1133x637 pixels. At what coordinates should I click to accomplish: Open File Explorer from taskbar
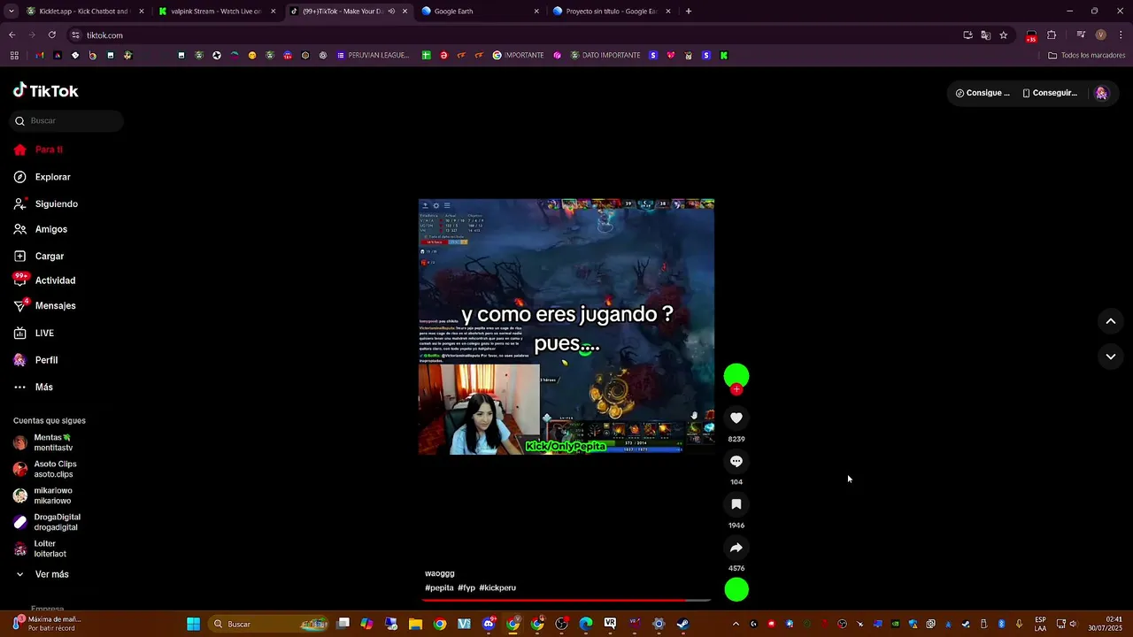click(415, 624)
